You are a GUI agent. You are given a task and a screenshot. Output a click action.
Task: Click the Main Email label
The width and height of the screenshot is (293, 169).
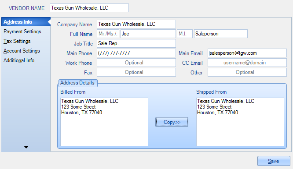tap(190, 53)
